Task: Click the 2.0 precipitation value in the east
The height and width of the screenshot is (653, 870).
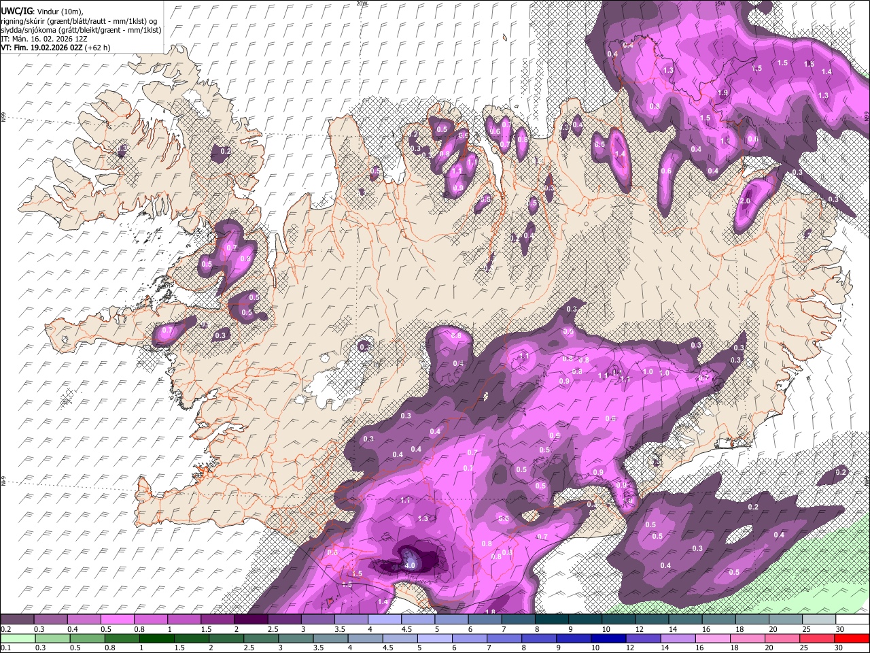Action: click(x=745, y=201)
